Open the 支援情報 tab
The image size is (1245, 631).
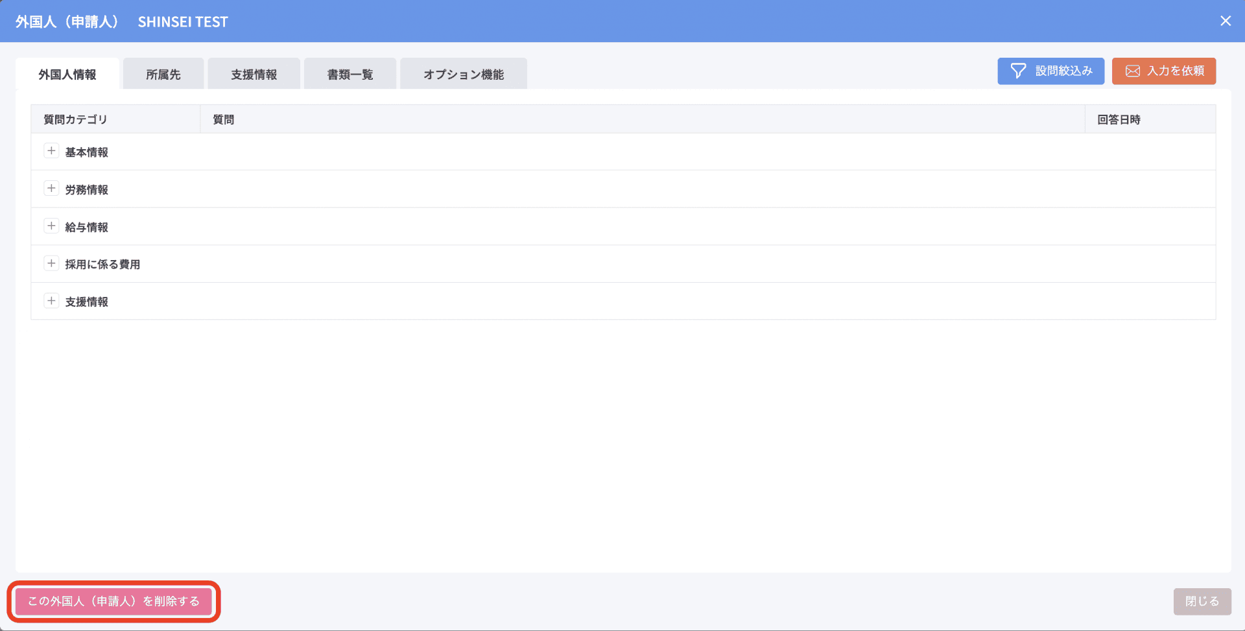pyautogui.click(x=254, y=75)
